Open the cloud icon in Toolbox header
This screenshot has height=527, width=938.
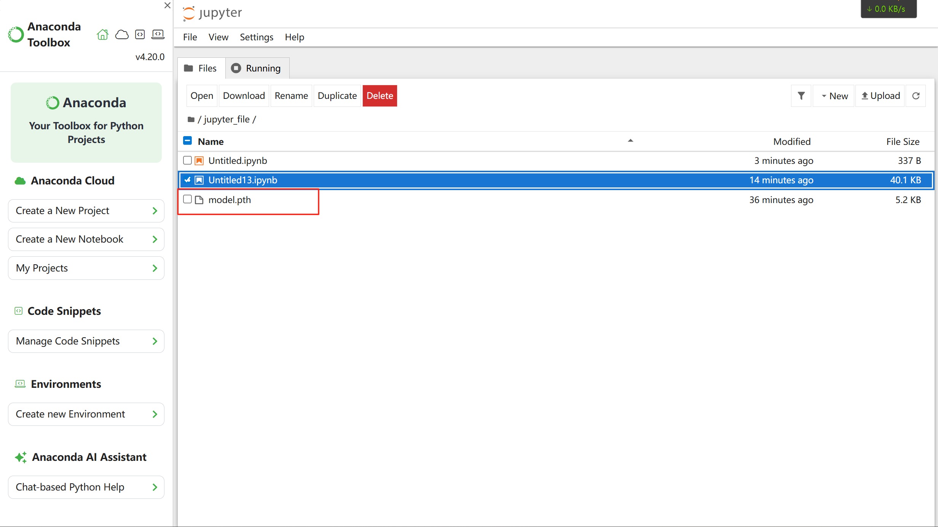tap(122, 35)
